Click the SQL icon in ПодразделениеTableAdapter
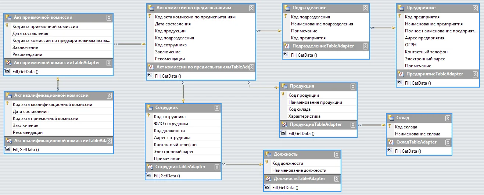The image size is (484, 195). tap(286, 54)
